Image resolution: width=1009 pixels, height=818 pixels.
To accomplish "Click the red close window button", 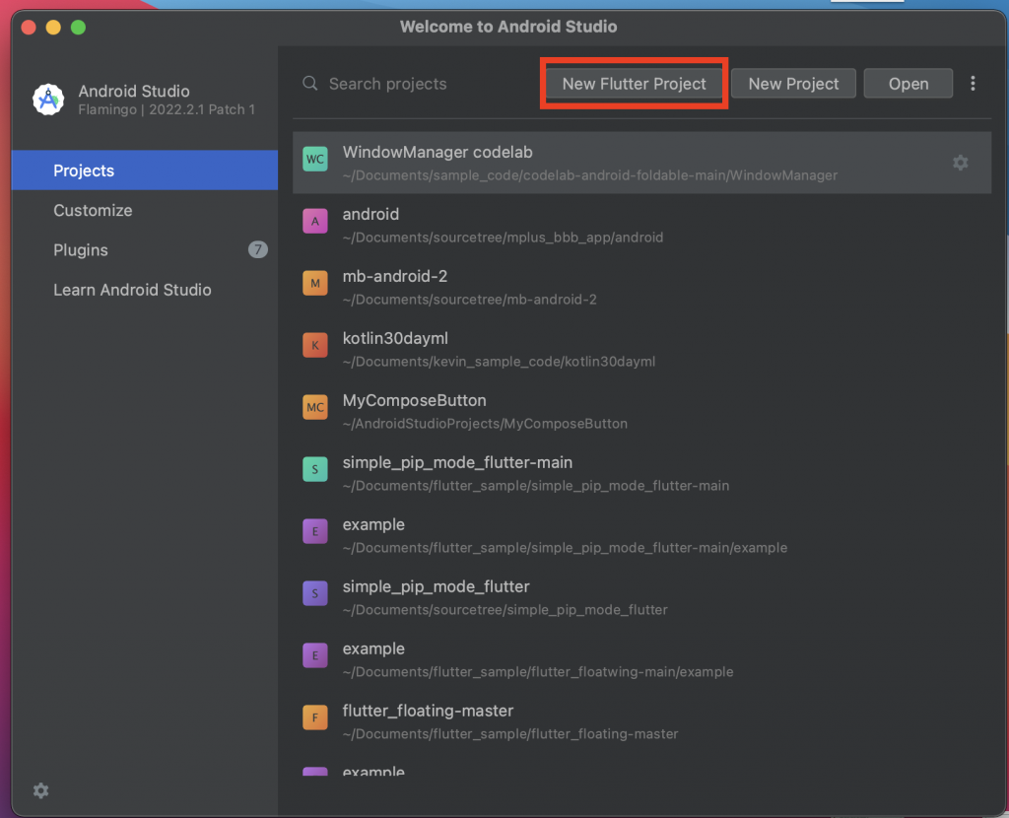I will coord(29,27).
